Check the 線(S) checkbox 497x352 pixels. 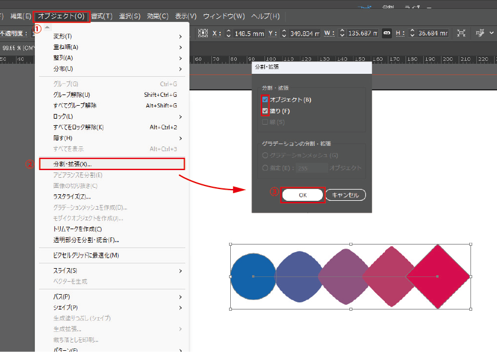point(265,122)
